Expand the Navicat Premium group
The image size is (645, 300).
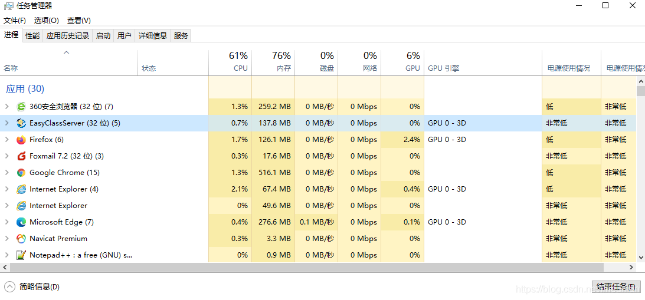[x=6, y=238]
